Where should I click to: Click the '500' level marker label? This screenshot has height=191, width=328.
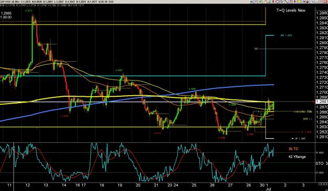pyautogui.click(x=256, y=49)
